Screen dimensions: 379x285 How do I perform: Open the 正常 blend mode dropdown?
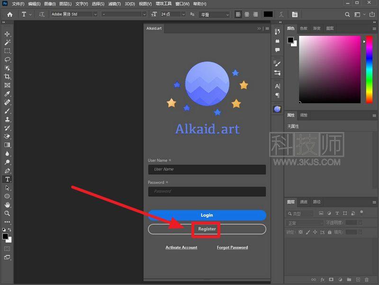(x=305, y=223)
